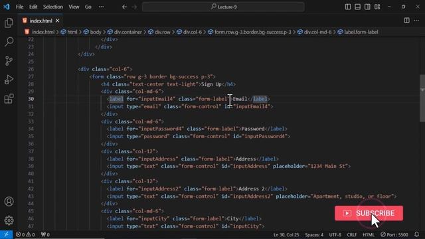Open the Manage gear icon
Image resolution: width=425 pixels, height=239 pixels.
click(9, 220)
